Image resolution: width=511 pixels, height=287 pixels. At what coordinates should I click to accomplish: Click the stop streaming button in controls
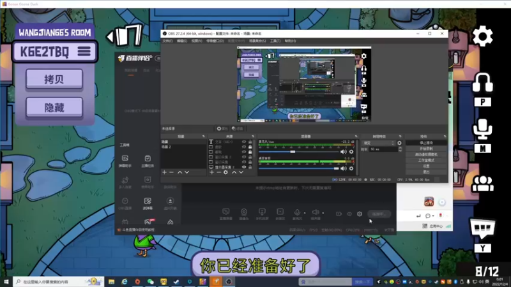tap(426, 143)
